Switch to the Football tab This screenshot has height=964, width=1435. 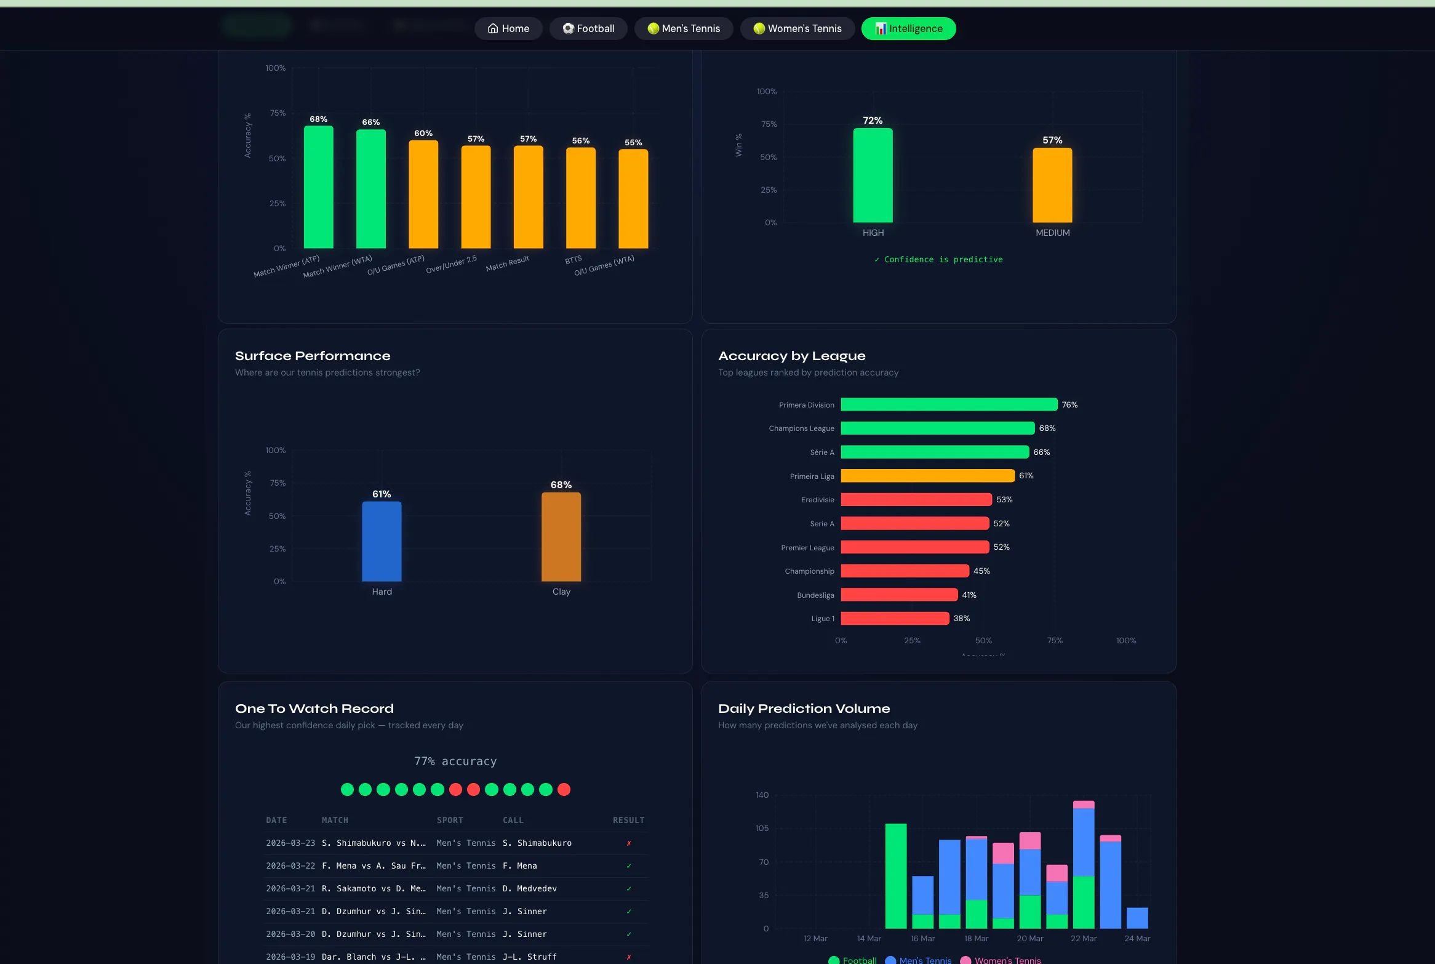588,28
